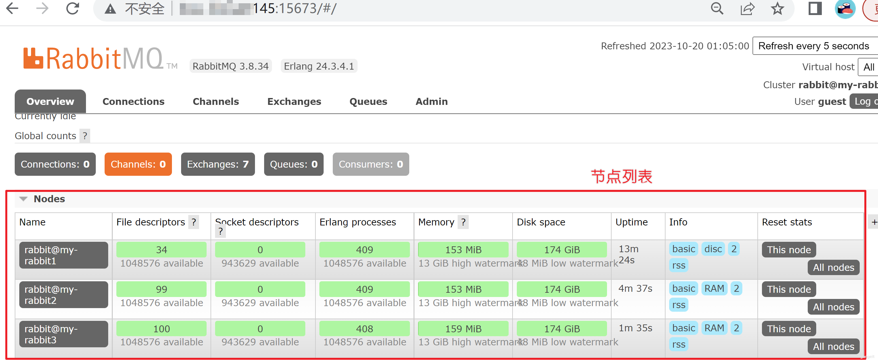
Task: Click the basic tag on rabbit1 row
Action: (x=684, y=249)
